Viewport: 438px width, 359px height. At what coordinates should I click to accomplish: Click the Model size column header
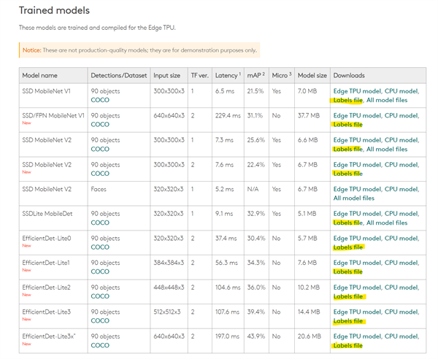pos(312,75)
